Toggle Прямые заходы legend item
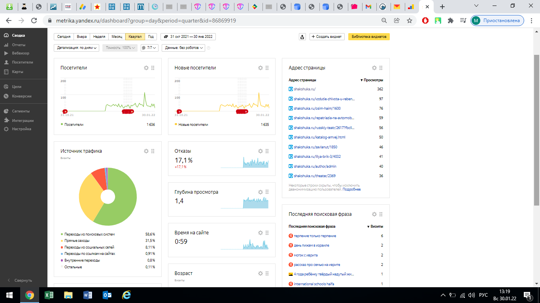 tap(77, 241)
